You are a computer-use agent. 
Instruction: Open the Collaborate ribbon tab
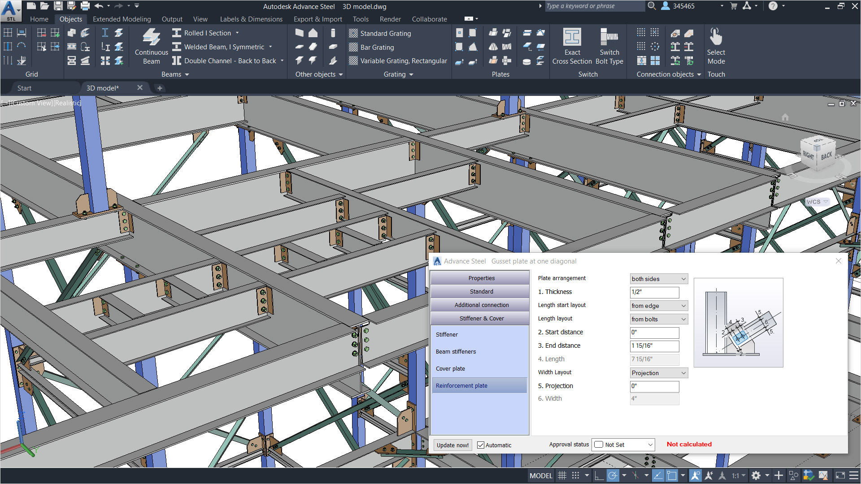429,19
